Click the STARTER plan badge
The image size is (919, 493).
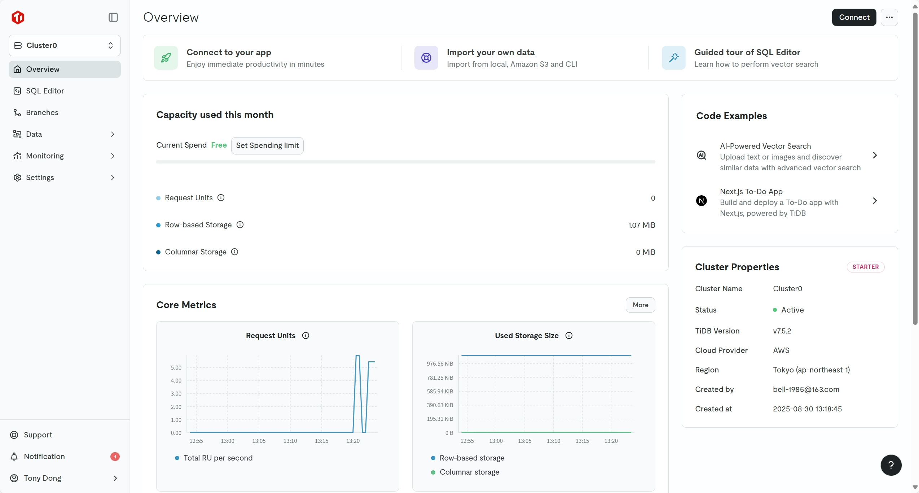tap(865, 267)
